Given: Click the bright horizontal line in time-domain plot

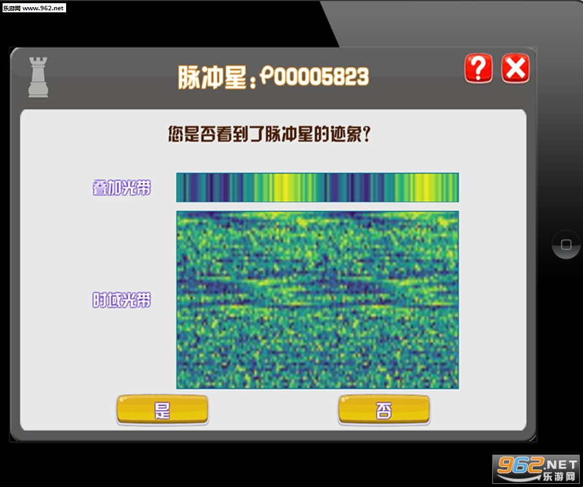Looking at the screenshot, I should [x=317, y=305].
